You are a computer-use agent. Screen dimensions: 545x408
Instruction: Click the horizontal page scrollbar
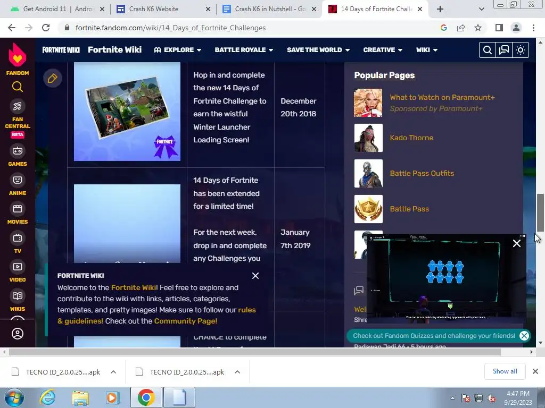coord(254,352)
